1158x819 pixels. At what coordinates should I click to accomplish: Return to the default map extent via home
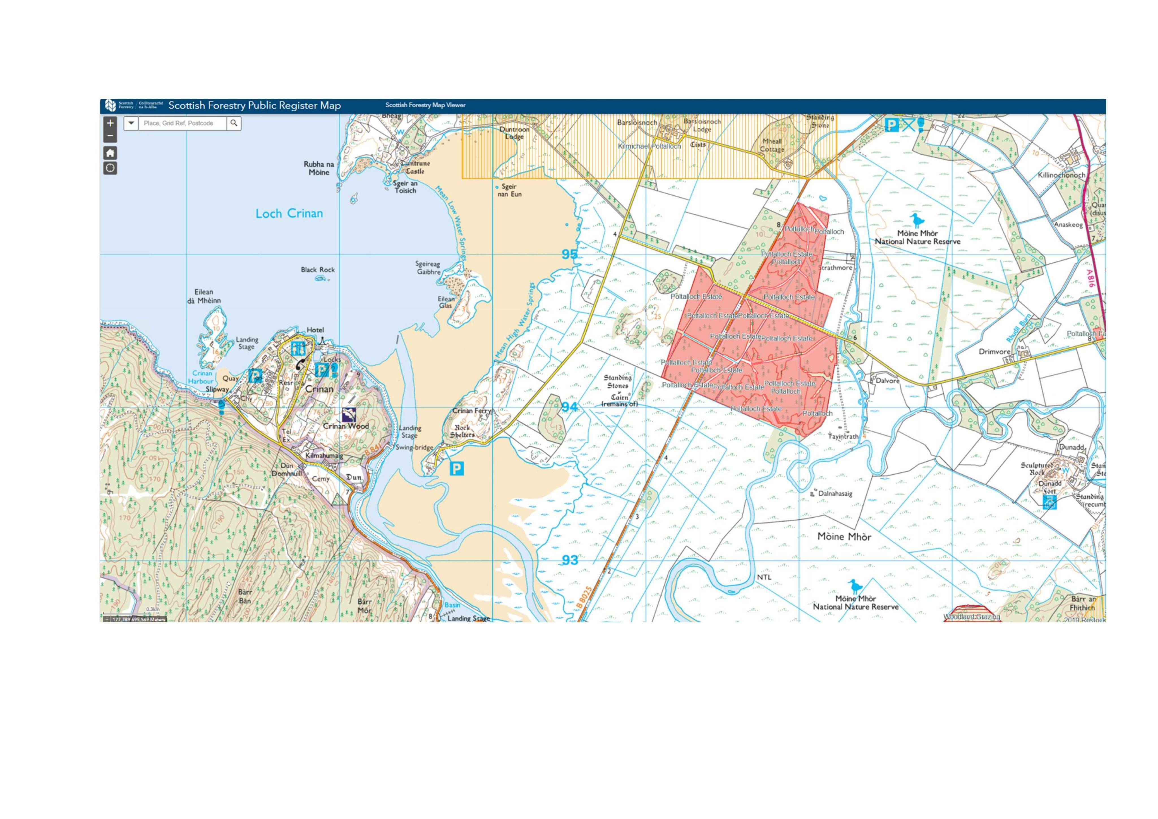110,153
